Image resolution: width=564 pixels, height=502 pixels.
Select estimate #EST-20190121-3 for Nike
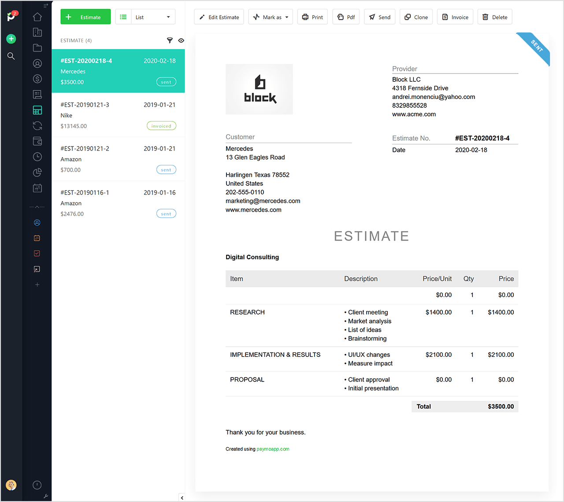coord(118,115)
